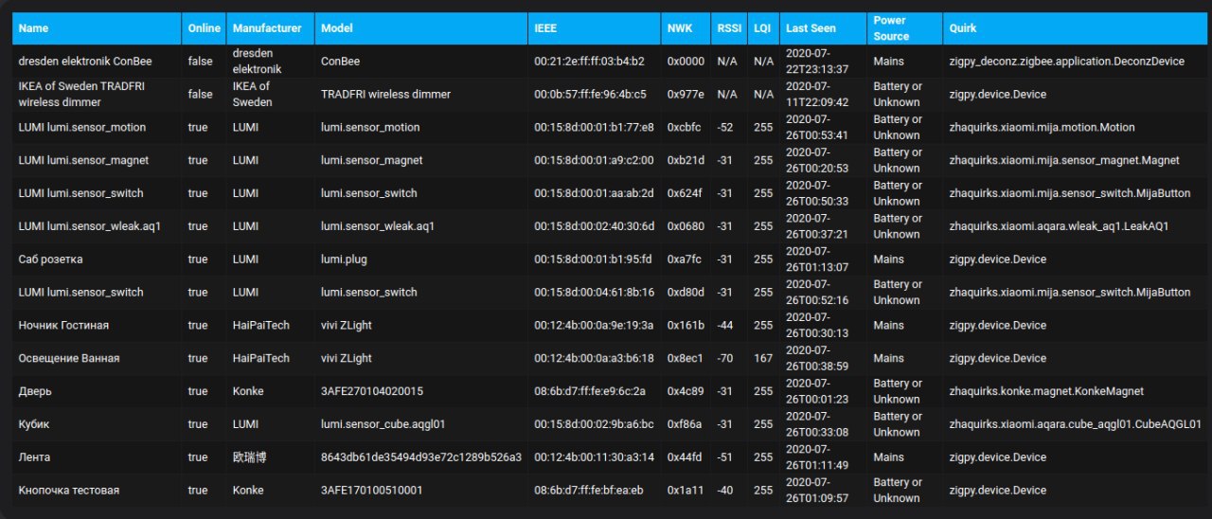Click the model cell TRADFRI wireless dimmer
This screenshot has height=519, width=1212.
pos(385,95)
